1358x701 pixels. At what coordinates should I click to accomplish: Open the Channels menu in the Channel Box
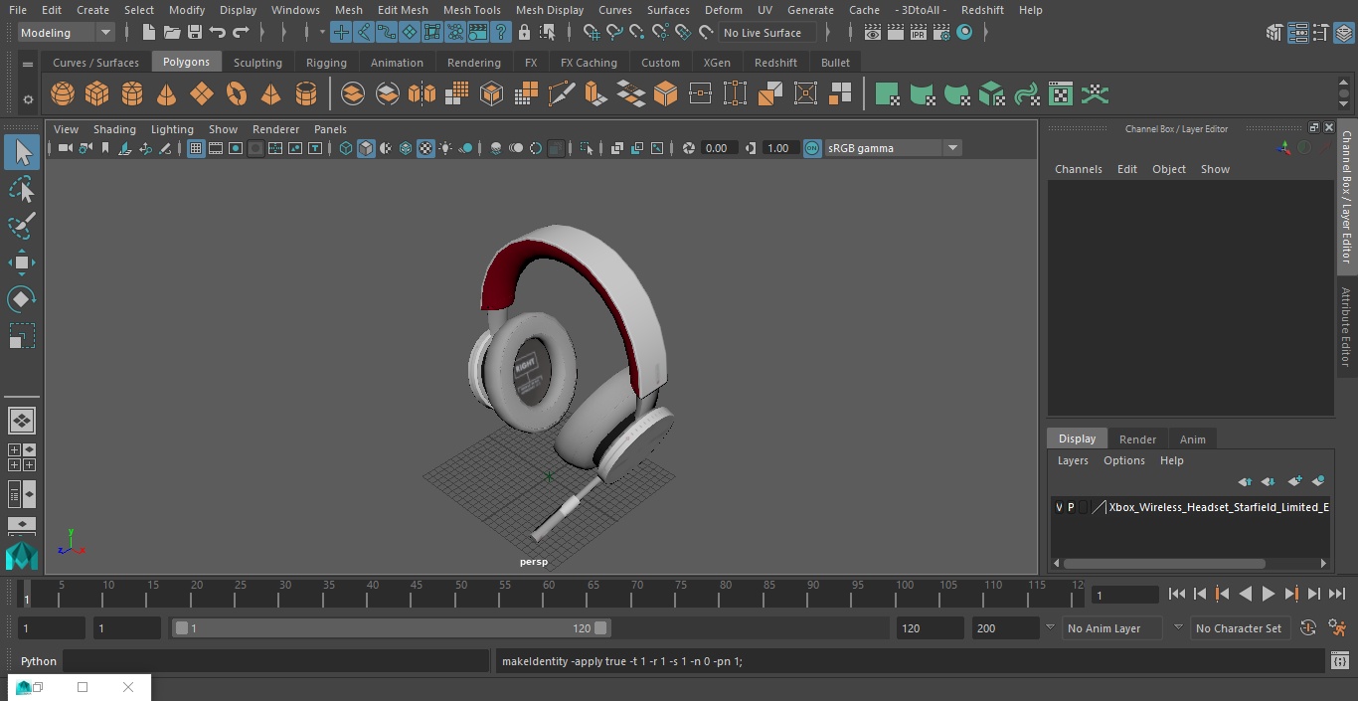pyautogui.click(x=1079, y=169)
